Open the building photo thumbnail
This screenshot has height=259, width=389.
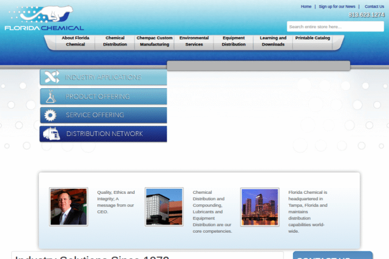(164, 207)
